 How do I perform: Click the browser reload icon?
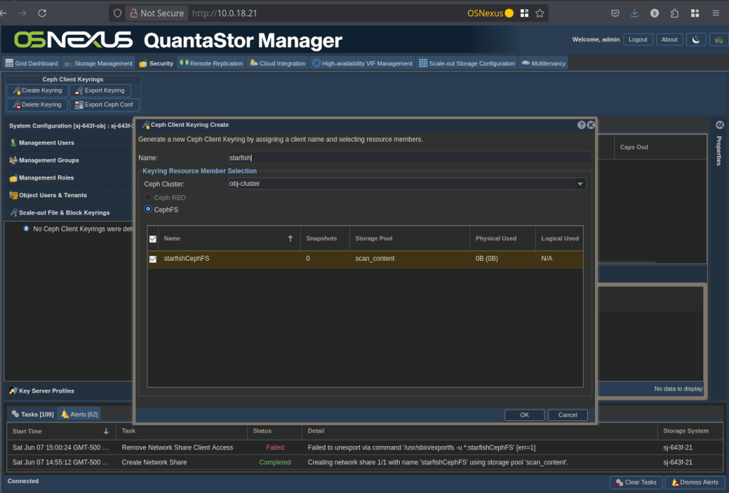point(42,13)
